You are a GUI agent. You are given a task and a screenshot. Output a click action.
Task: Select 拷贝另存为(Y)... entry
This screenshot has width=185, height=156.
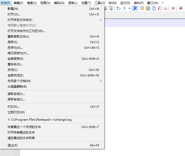pos(52,53)
